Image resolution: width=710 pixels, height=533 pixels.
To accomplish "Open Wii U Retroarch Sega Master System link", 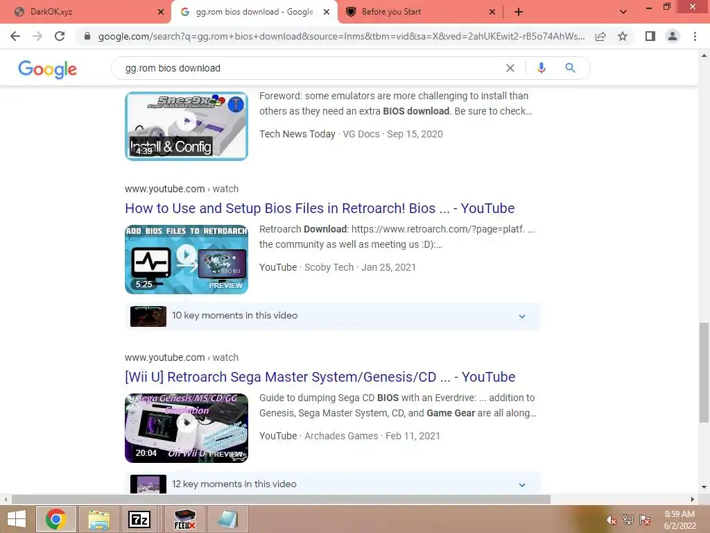I will pyautogui.click(x=320, y=377).
